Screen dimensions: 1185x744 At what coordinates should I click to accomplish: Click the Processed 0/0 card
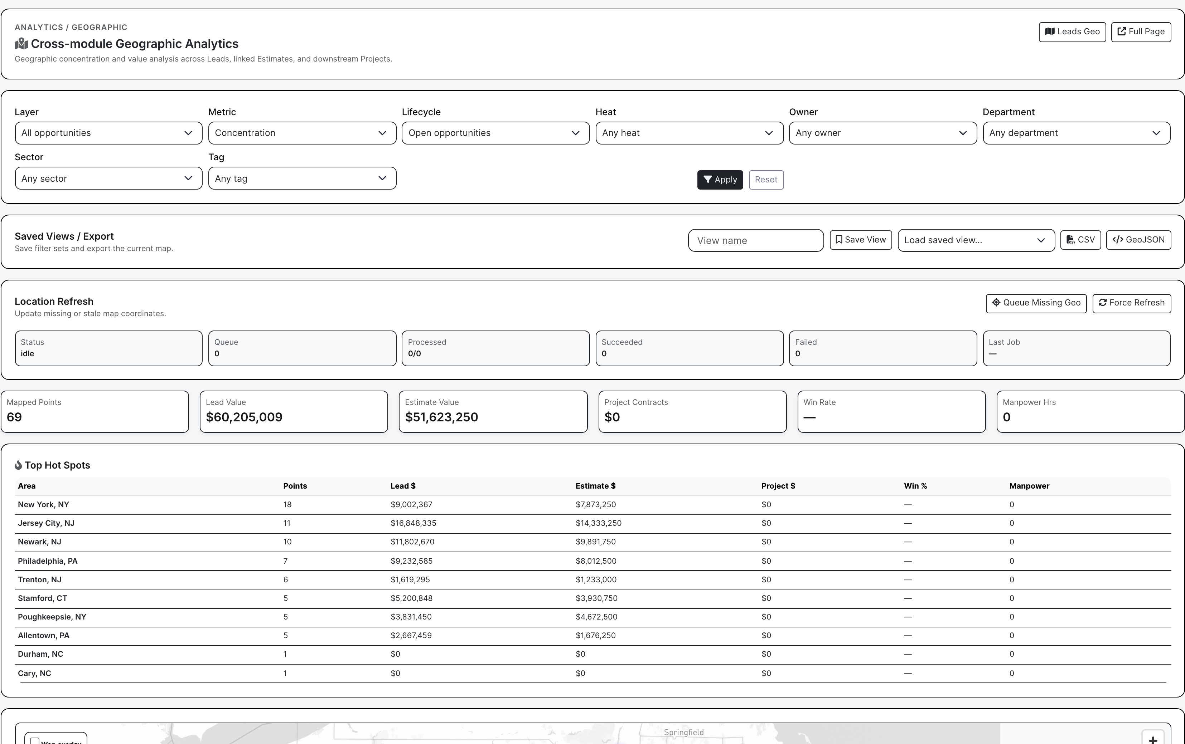tap(495, 349)
